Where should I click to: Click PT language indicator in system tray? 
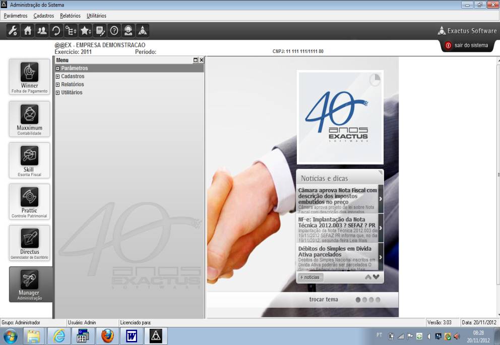(x=379, y=335)
